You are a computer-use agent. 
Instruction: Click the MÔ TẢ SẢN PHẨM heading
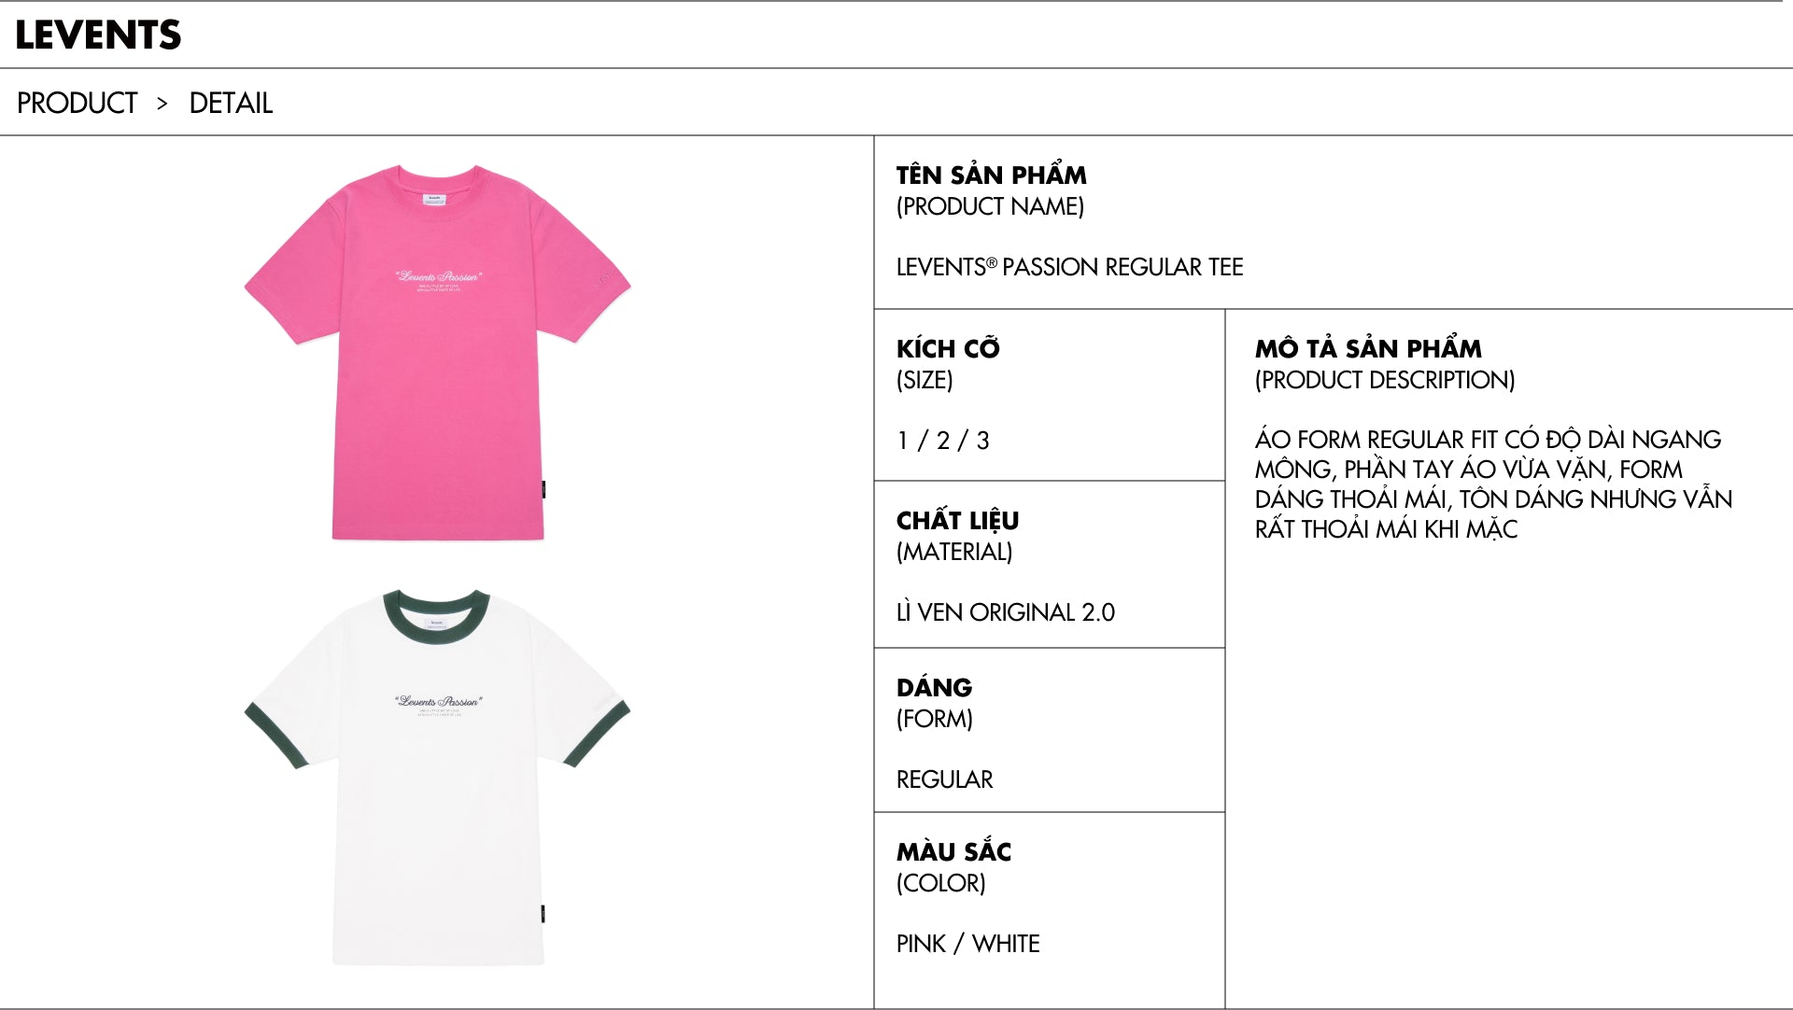(1368, 348)
